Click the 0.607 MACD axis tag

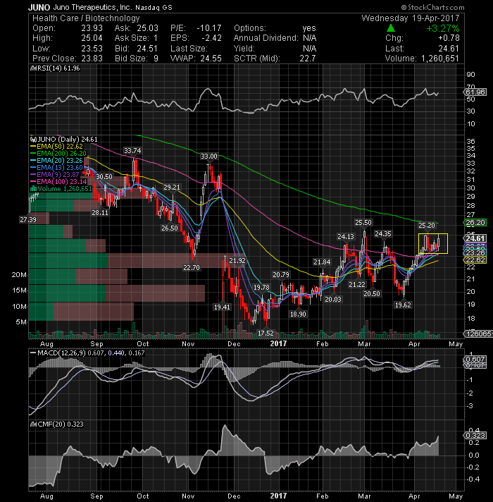[475, 359]
